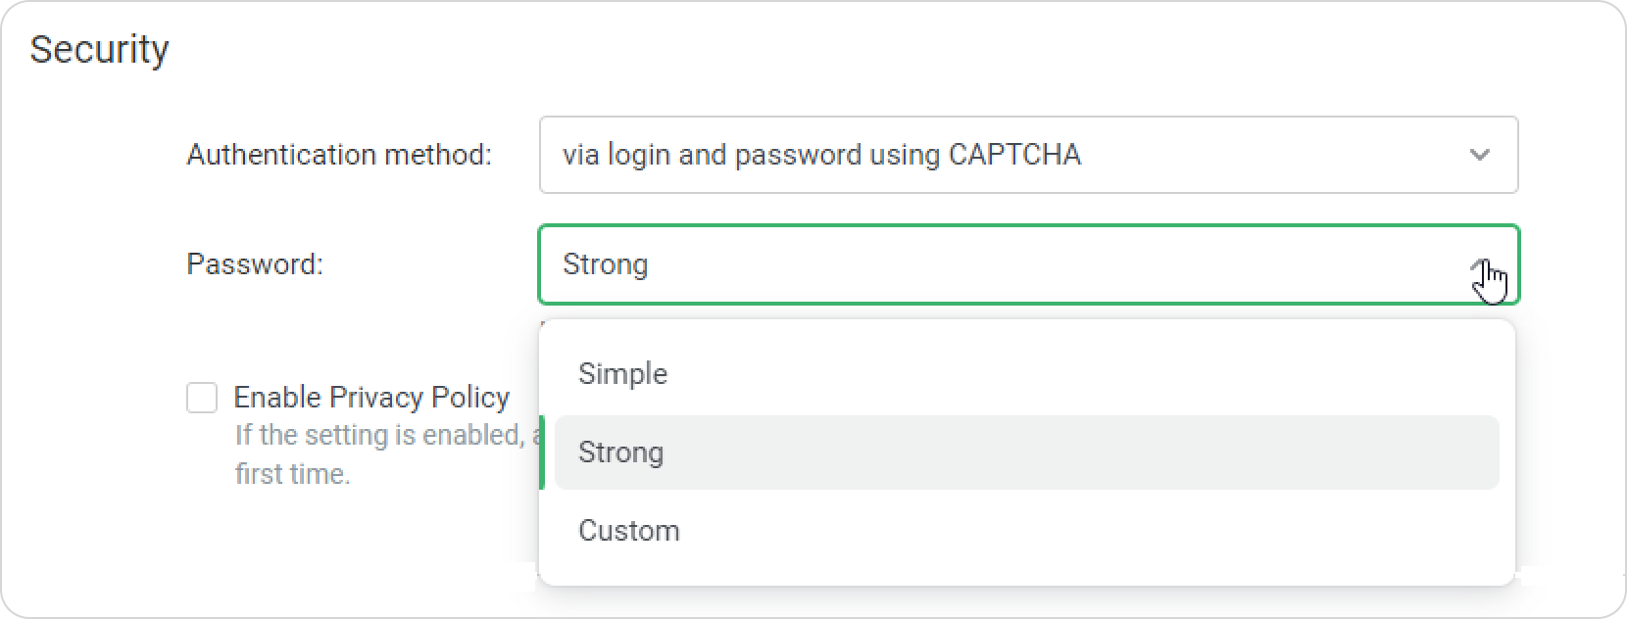This screenshot has height=619, width=1627.
Task: Click the green selection marker beside Strong
Action: coord(542,452)
